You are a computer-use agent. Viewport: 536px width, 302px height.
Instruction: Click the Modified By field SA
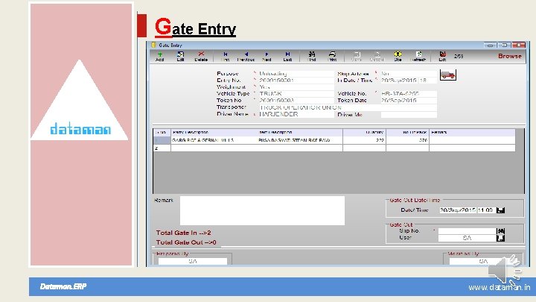[x=482, y=261]
